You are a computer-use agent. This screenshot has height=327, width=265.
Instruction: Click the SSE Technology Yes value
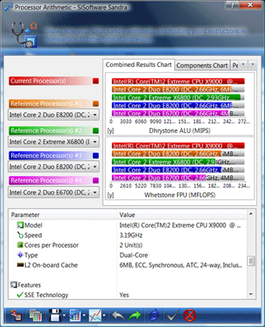124,295
